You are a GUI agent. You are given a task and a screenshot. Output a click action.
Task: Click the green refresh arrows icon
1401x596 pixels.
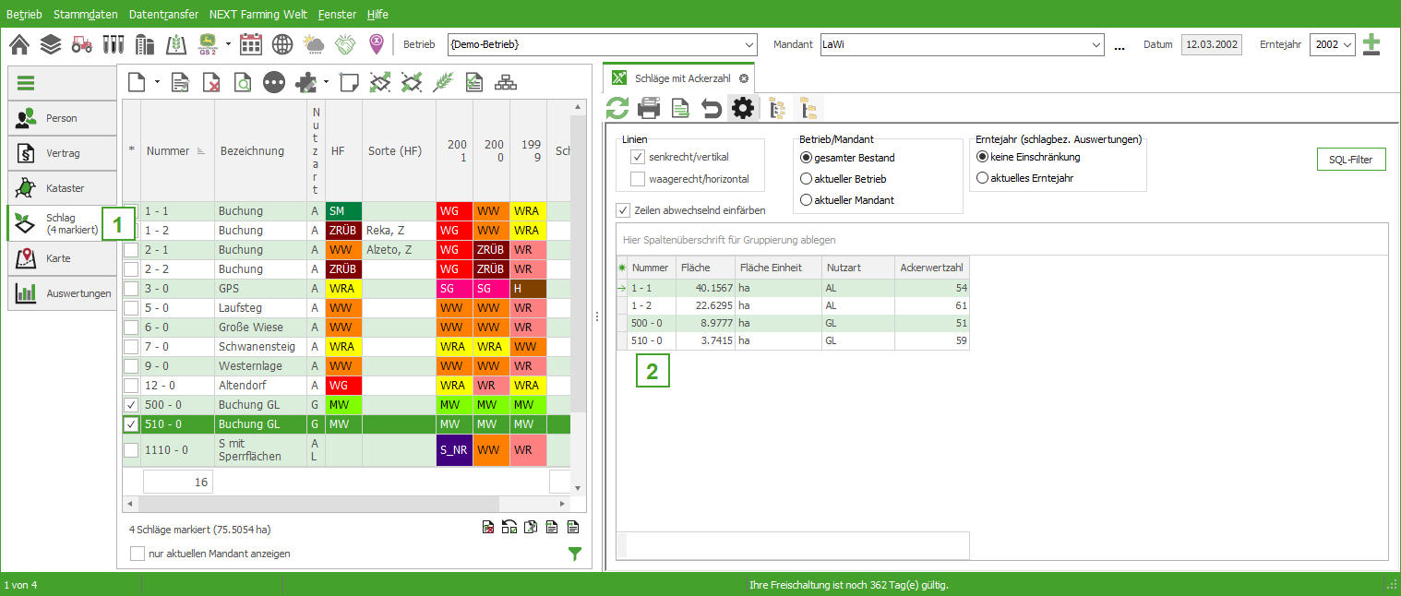(617, 109)
